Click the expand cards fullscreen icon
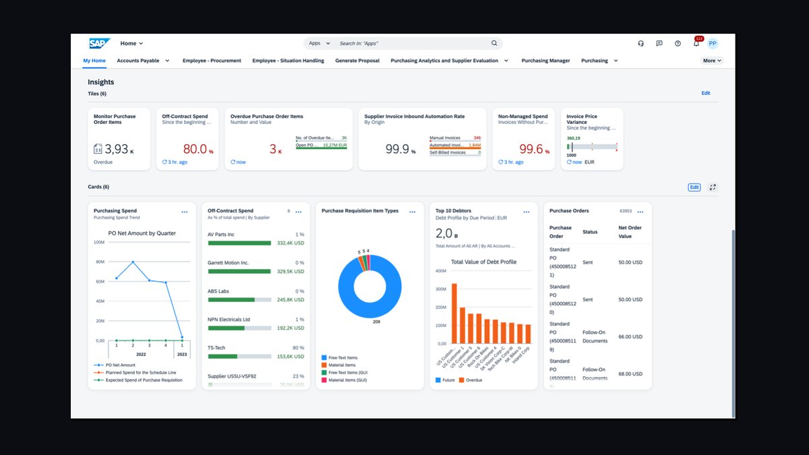The width and height of the screenshot is (809, 455). click(713, 187)
